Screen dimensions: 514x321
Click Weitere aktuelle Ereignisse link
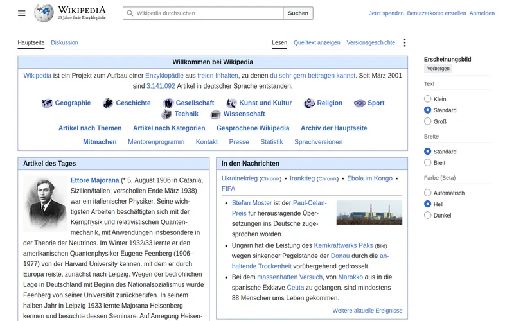[x=367, y=311]
